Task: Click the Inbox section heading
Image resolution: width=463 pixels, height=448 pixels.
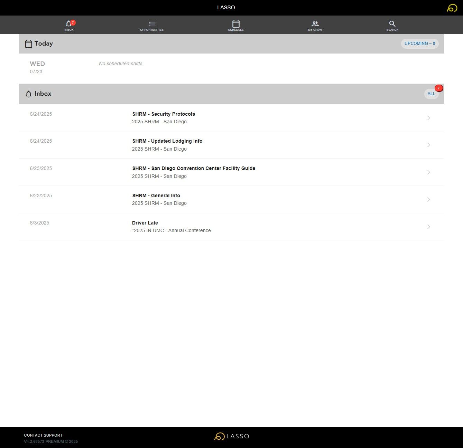Action: pos(43,94)
